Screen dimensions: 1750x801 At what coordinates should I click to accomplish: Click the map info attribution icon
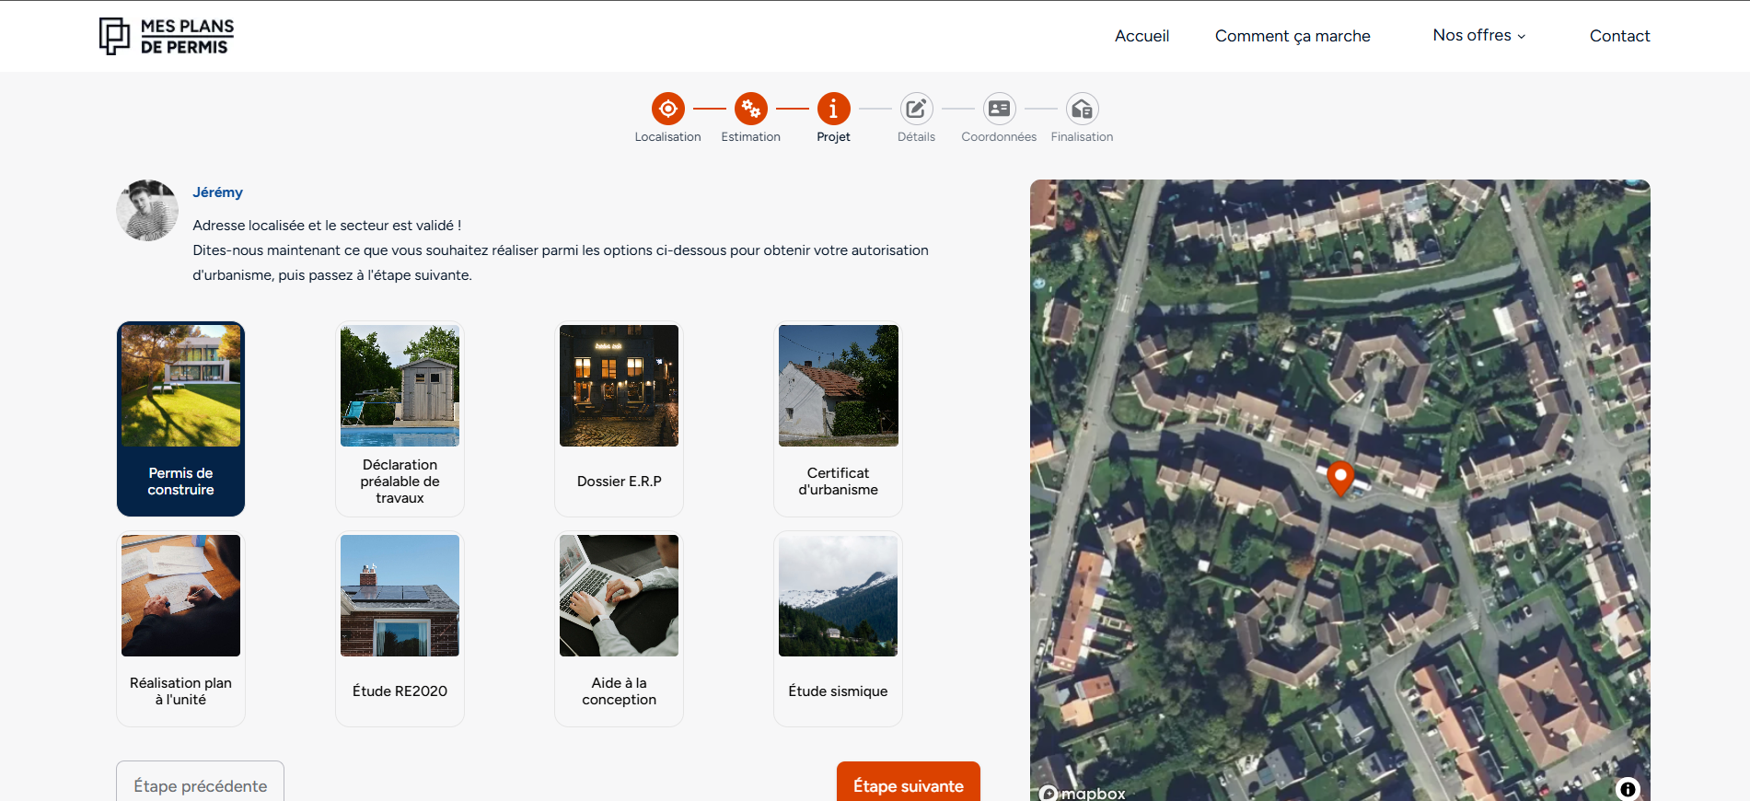[x=1627, y=789]
